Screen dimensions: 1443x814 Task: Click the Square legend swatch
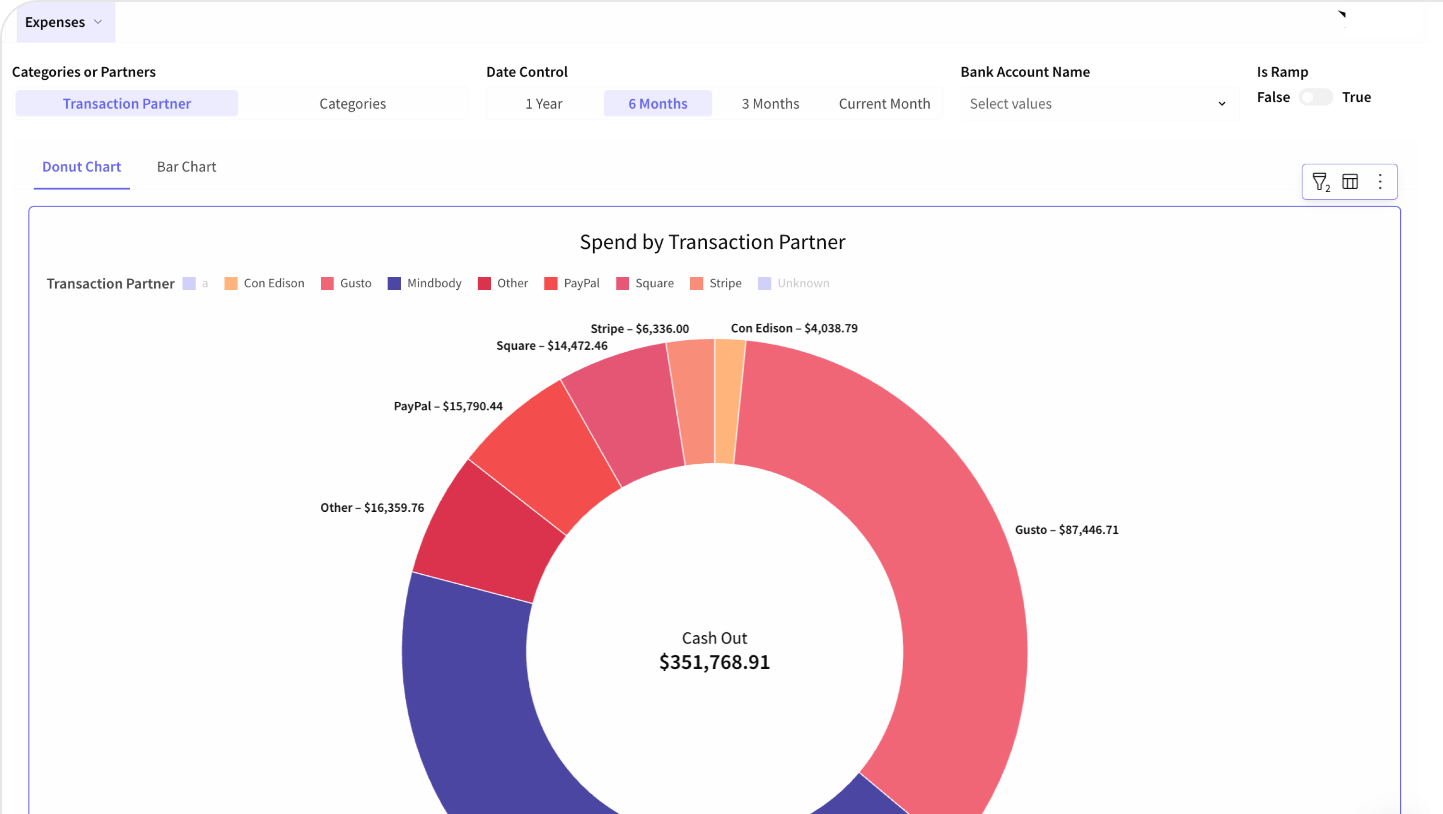(x=622, y=284)
